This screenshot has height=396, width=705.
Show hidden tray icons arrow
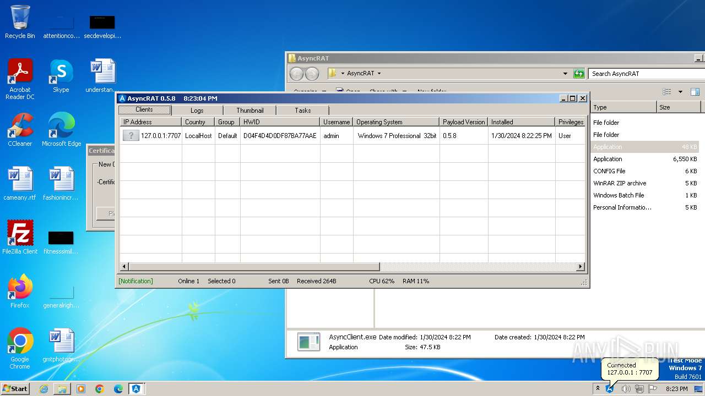point(598,389)
